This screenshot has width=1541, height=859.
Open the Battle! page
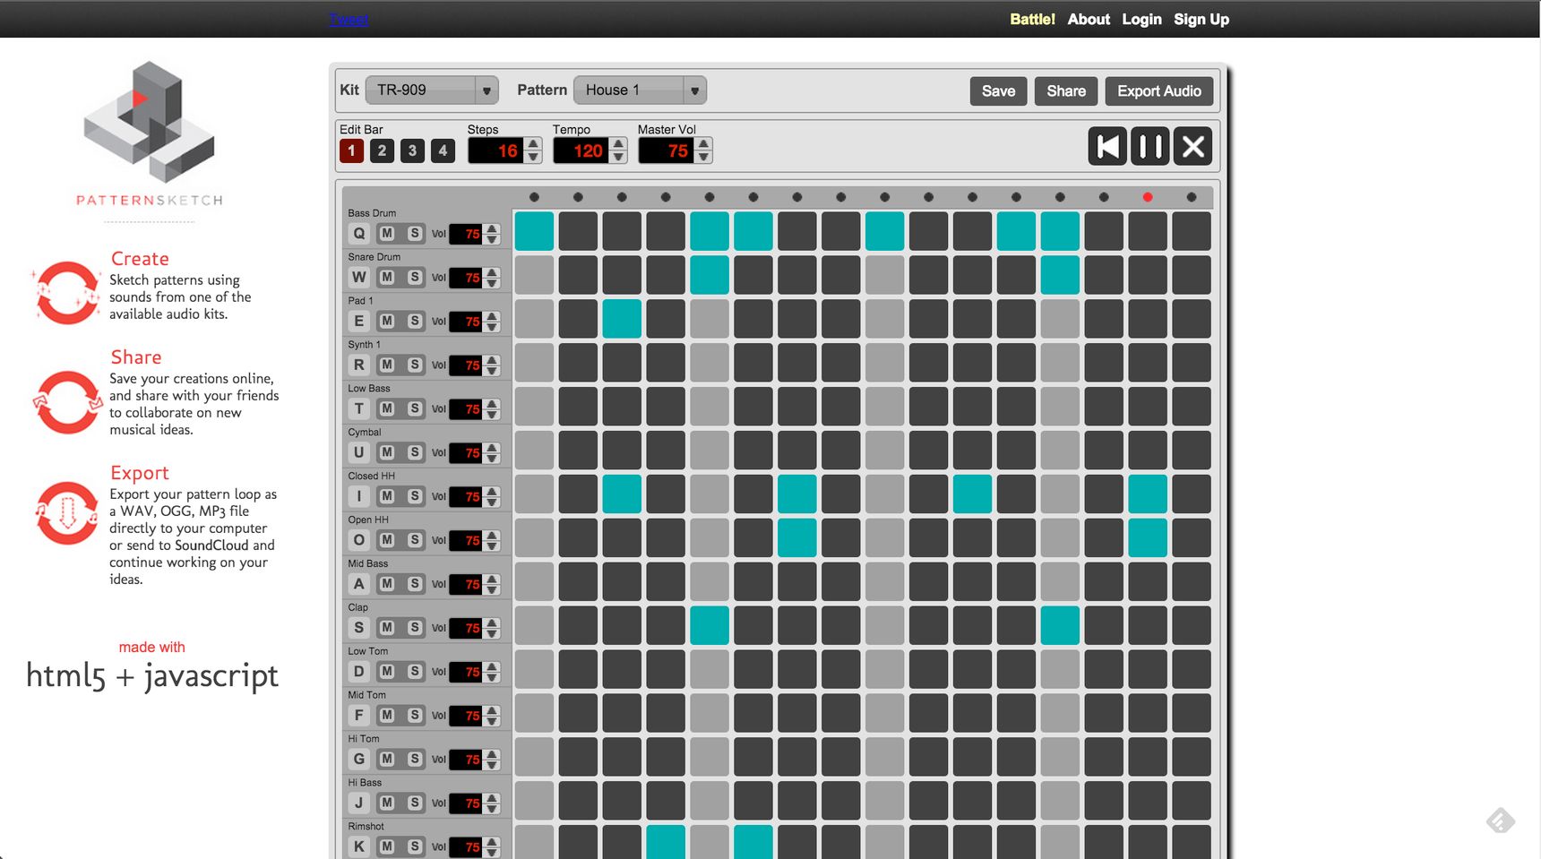(x=1032, y=19)
